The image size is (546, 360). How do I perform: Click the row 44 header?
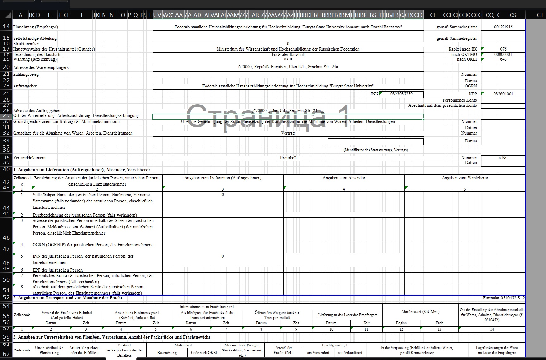click(x=6, y=201)
